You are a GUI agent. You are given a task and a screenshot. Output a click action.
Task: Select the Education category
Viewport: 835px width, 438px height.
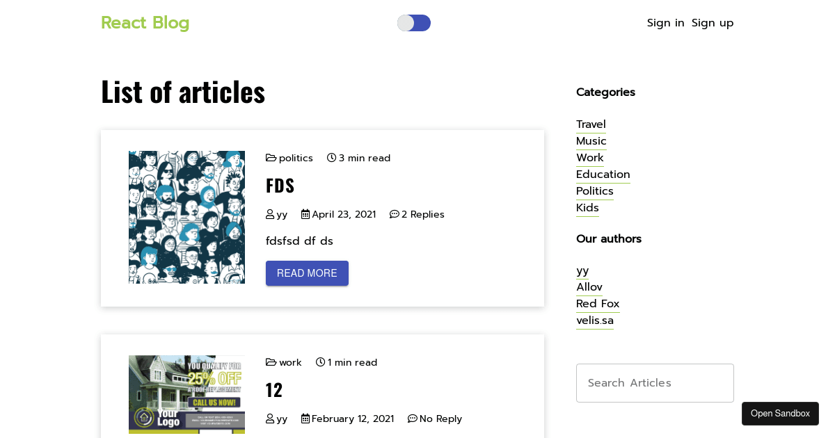click(x=603, y=175)
